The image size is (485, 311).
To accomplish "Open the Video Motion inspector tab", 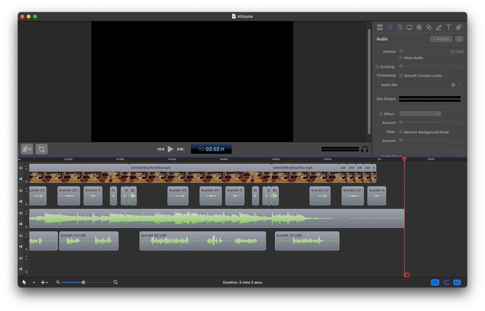I will (x=399, y=27).
